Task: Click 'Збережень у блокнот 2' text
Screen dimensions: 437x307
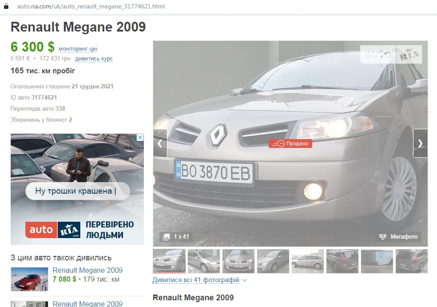Action: [41, 120]
